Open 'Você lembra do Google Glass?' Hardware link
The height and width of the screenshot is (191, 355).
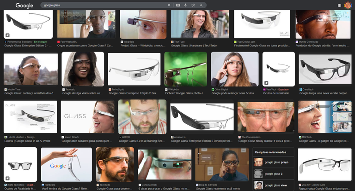point(67,189)
